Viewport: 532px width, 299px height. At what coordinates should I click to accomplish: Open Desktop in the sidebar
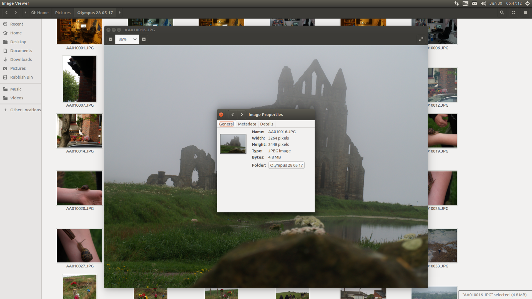[x=21, y=42]
